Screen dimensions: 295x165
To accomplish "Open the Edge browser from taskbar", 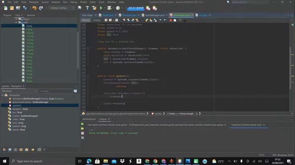I will pyautogui.click(x=89, y=161).
